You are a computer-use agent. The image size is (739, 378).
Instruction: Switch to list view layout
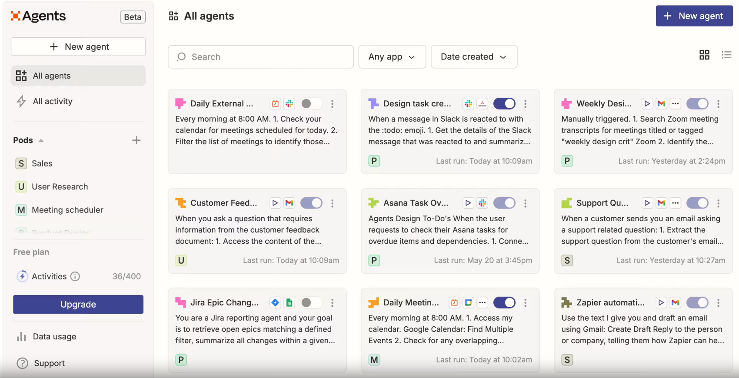[726, 55]
